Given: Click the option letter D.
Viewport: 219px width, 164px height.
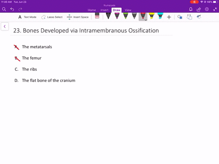Looking at the screenshot, I should coord(16,81).
